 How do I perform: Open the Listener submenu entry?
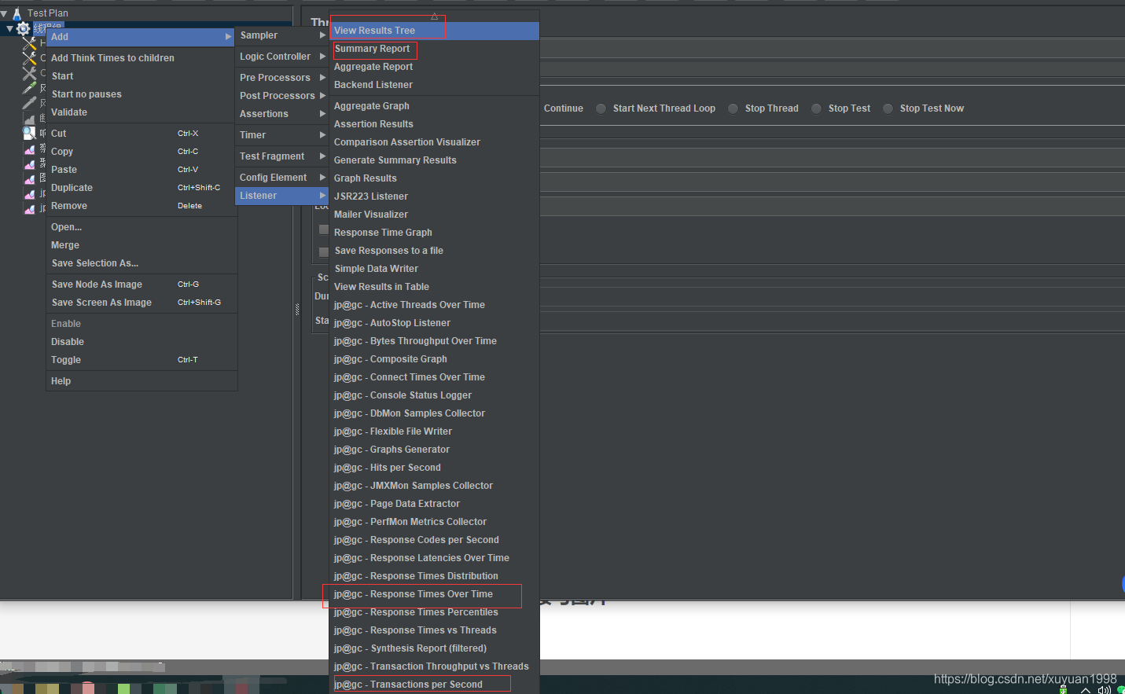click(281, 196)
